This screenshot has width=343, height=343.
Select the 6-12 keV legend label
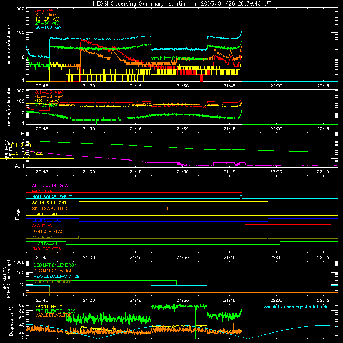[x=46, y=15]
